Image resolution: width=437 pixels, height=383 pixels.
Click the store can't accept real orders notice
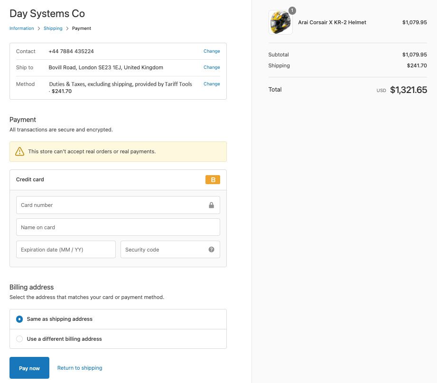coord(118,152)
